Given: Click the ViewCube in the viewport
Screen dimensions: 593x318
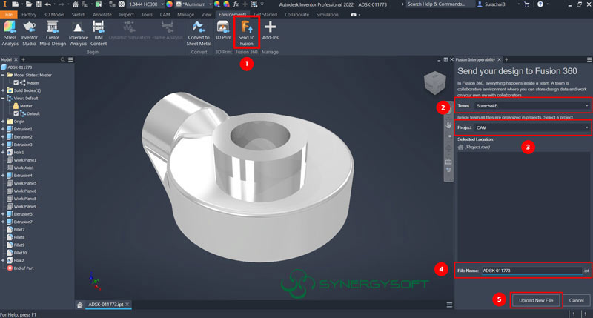Looking at the screenshot, I should [435, 82].
